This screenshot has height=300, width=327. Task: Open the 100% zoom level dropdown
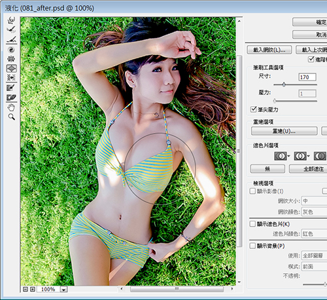click(x=63, y=290)
